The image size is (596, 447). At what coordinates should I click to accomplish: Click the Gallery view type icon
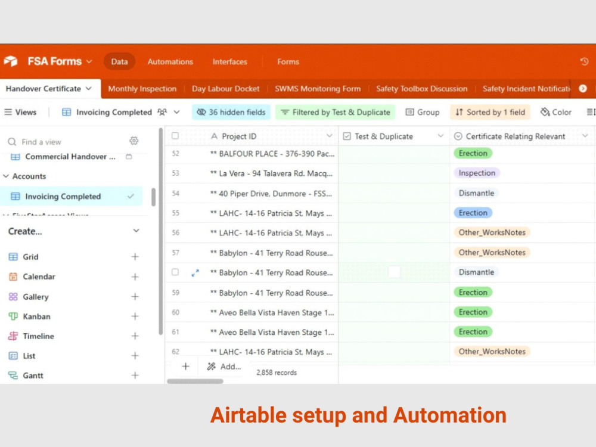[13, 296]
